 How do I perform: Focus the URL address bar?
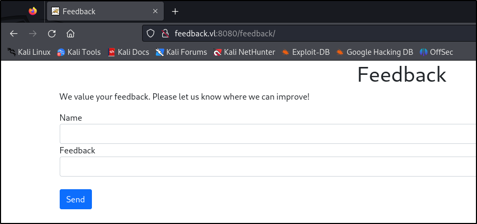tap(317, 34)
